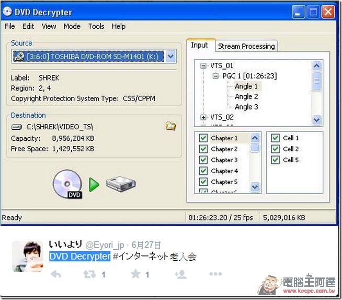Click the 1,429,552 KB free space value
The image size is (342, 300).
tap(73, 149)
